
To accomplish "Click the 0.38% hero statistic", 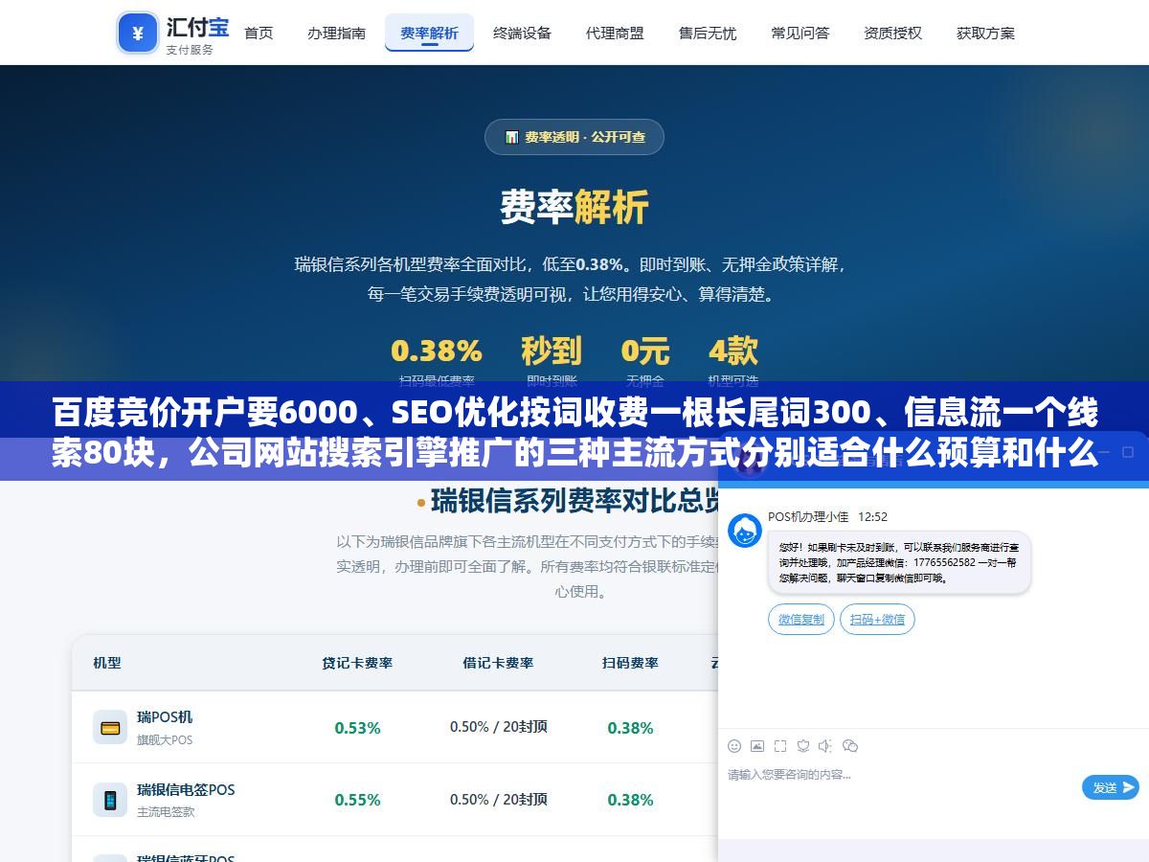I will click(x=437, y=351).
